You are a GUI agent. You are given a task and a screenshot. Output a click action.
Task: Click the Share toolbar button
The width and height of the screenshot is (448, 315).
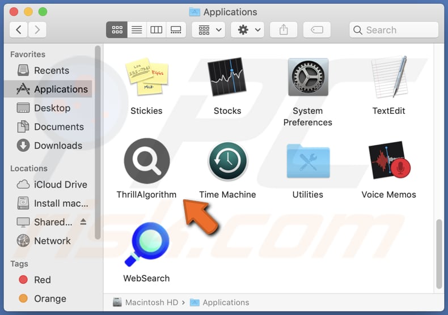tap(284, 30)
